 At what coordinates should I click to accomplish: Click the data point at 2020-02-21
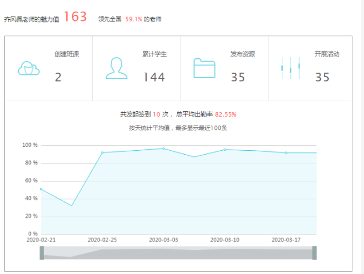coord(41,189)
